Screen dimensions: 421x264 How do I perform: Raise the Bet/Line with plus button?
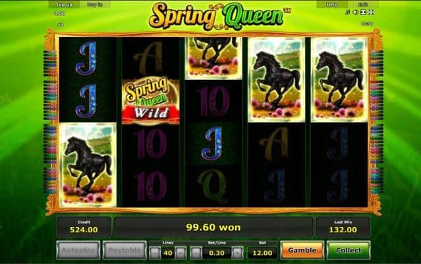[237, 253]
